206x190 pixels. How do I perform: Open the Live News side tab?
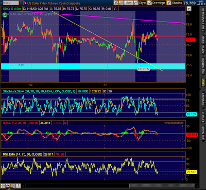tap(203, 134)
